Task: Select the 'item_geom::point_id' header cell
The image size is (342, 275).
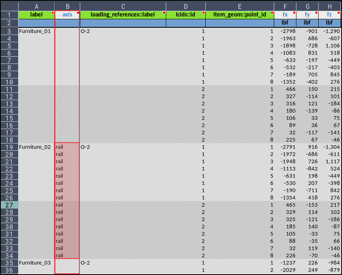Action: tap(240, 15)
